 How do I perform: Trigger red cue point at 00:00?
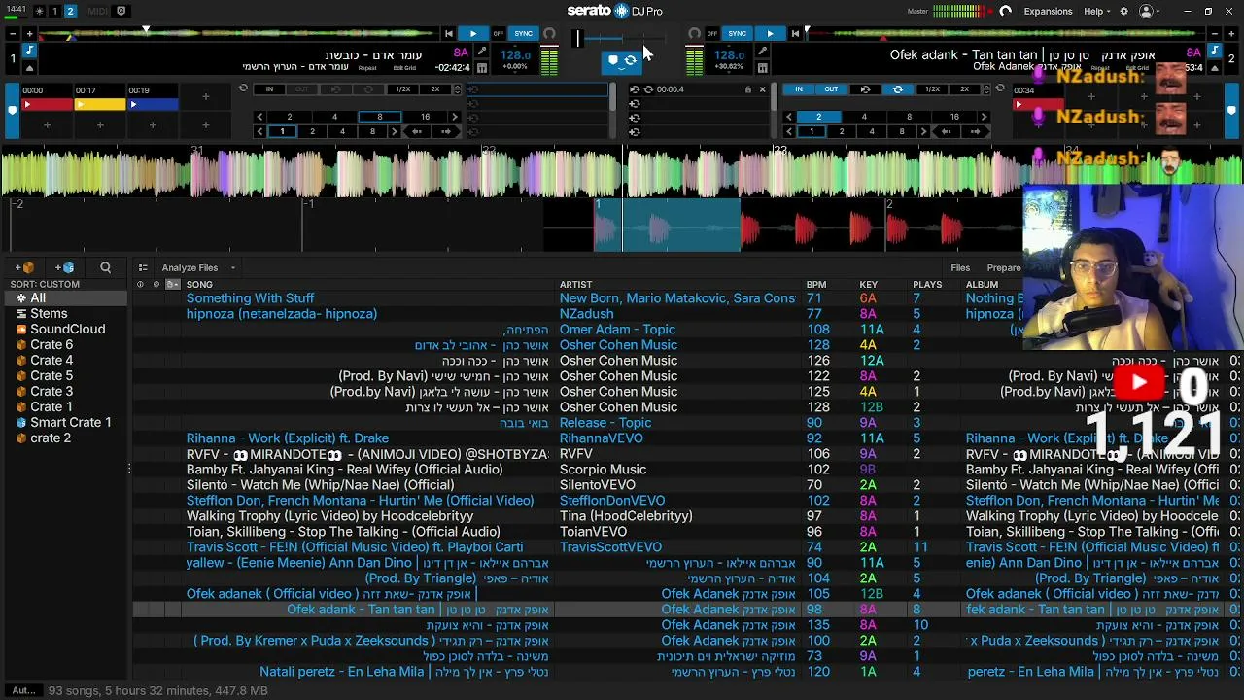[x=47, y=104]
